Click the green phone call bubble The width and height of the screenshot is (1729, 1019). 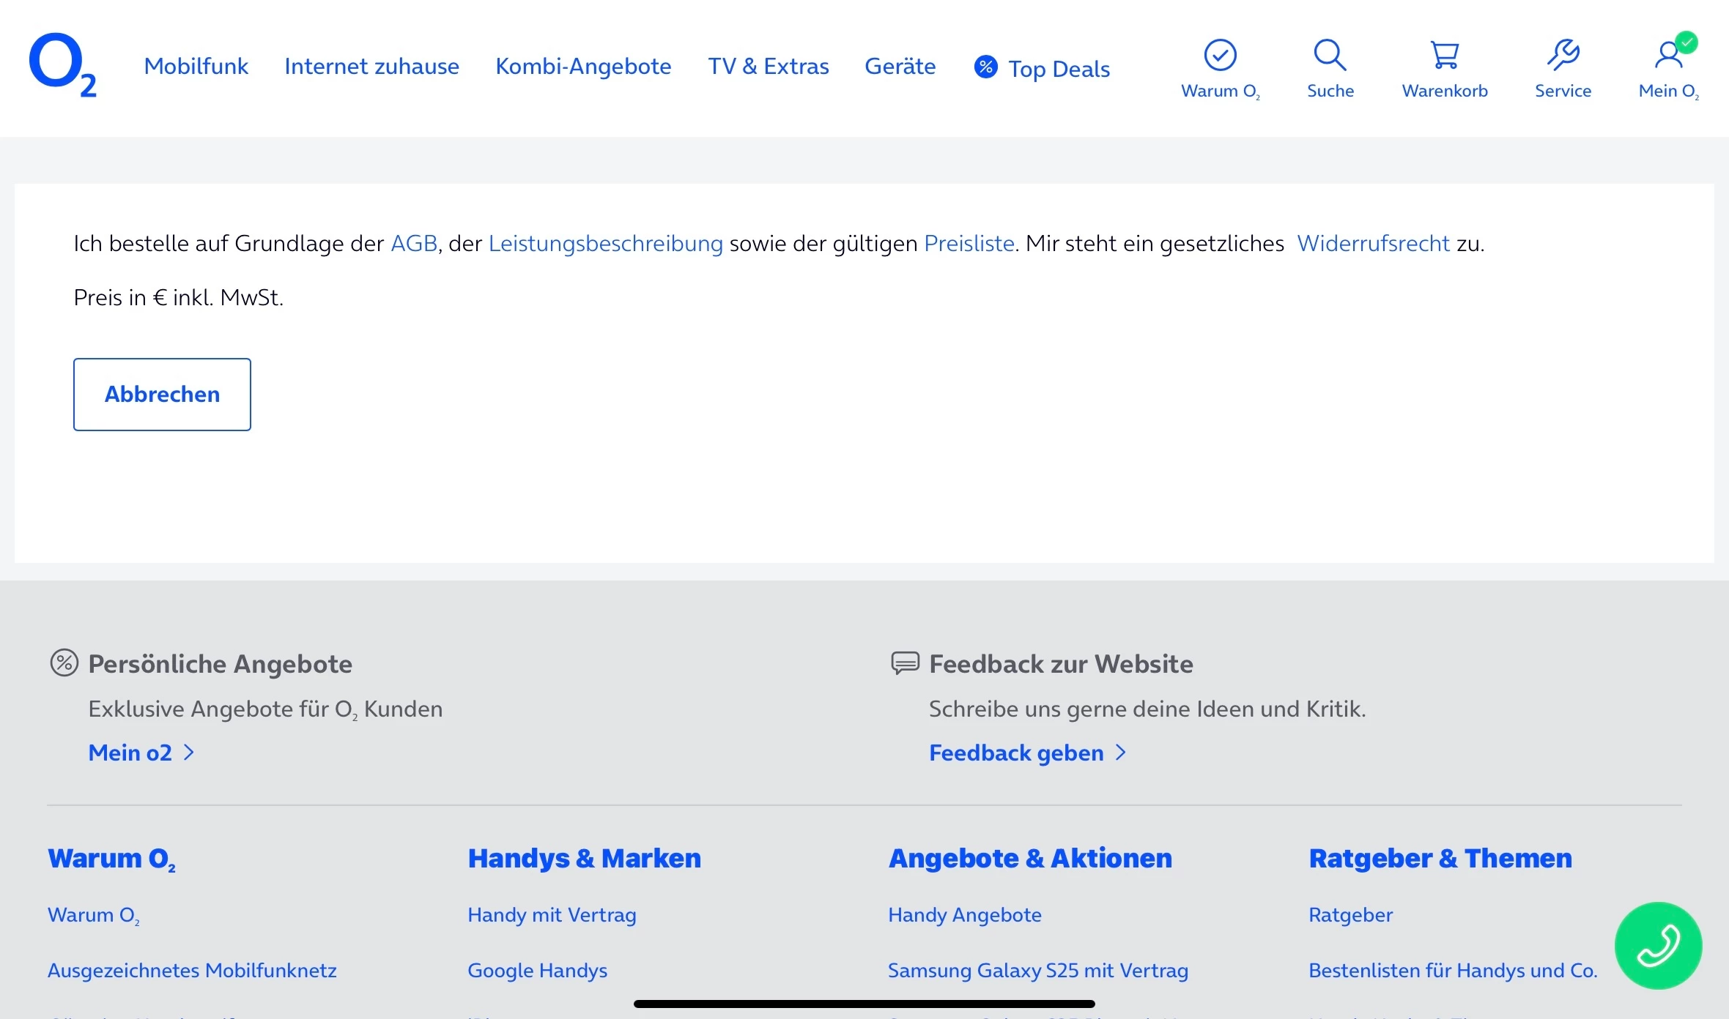(x=1658, y=945)
